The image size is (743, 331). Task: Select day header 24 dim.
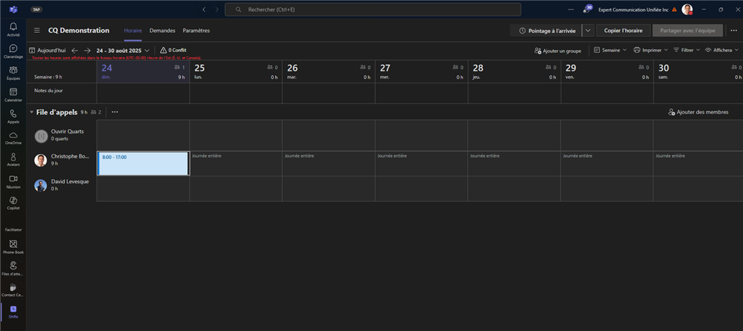point(143,71)
